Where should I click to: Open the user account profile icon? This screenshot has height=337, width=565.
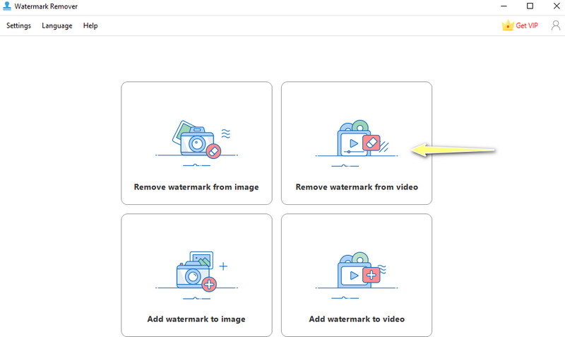[x=555, y=25]
